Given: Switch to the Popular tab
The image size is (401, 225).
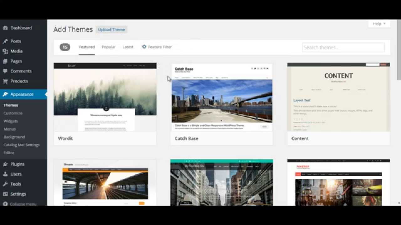Looking at the screenshot, I should 109,47.
